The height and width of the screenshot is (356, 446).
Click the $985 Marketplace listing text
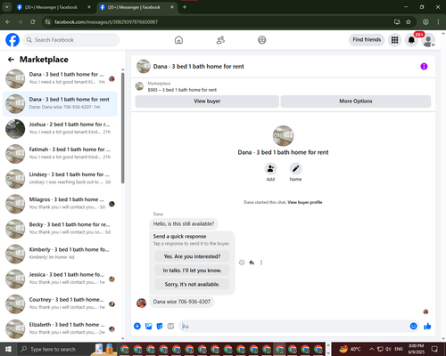(x=182, y=90)
